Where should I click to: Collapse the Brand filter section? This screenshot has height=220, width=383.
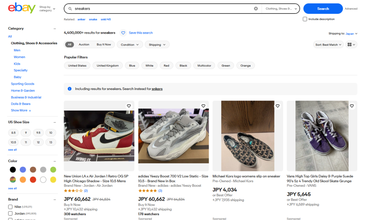coord(55,199)
